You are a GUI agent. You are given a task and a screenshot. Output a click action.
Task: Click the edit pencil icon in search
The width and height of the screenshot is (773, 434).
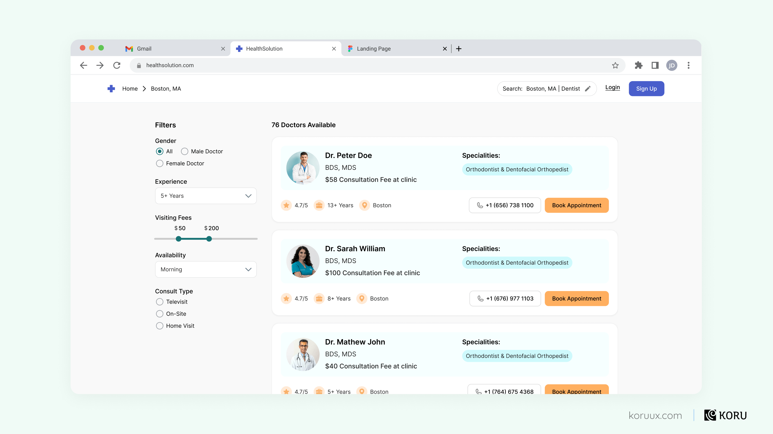(x=588, y=88)
